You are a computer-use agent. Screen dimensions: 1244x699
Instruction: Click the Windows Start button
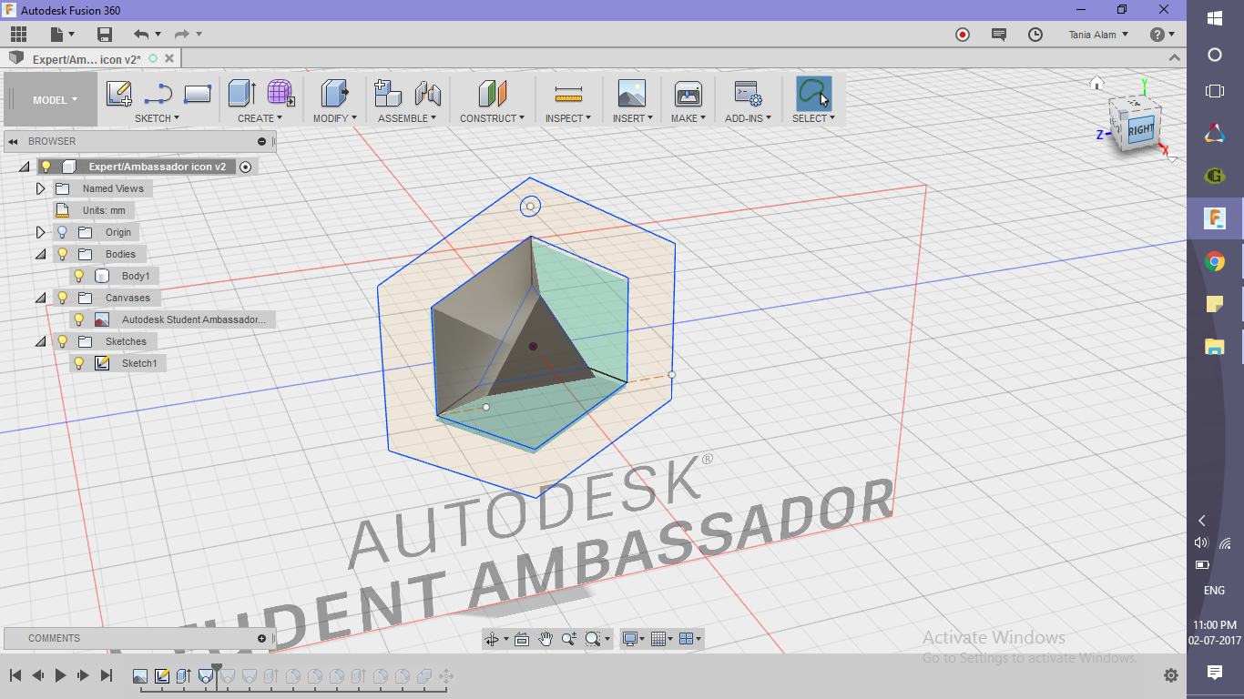[x=1214, y=17]
